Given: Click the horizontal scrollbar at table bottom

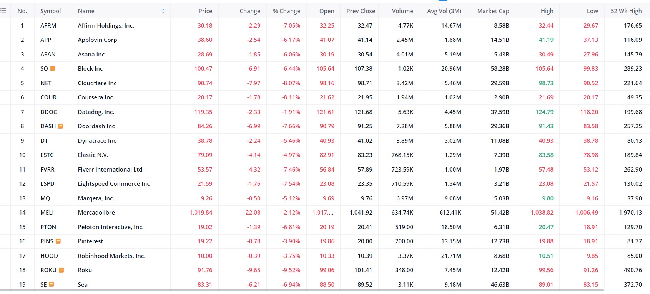Looking at the screenshot, I should pyautogui.click(x=302, y=291).
